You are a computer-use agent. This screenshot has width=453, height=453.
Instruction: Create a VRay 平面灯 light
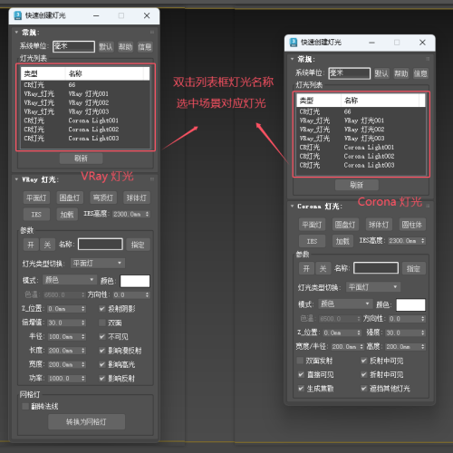36,198
